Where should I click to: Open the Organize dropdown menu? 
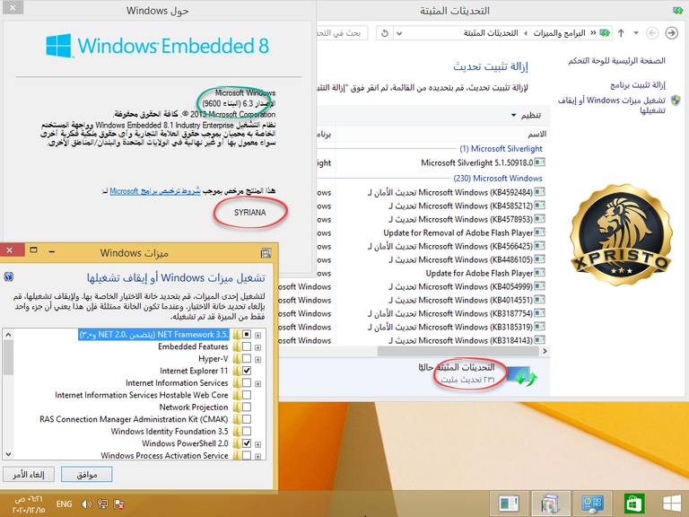click(x=527, y=115)
